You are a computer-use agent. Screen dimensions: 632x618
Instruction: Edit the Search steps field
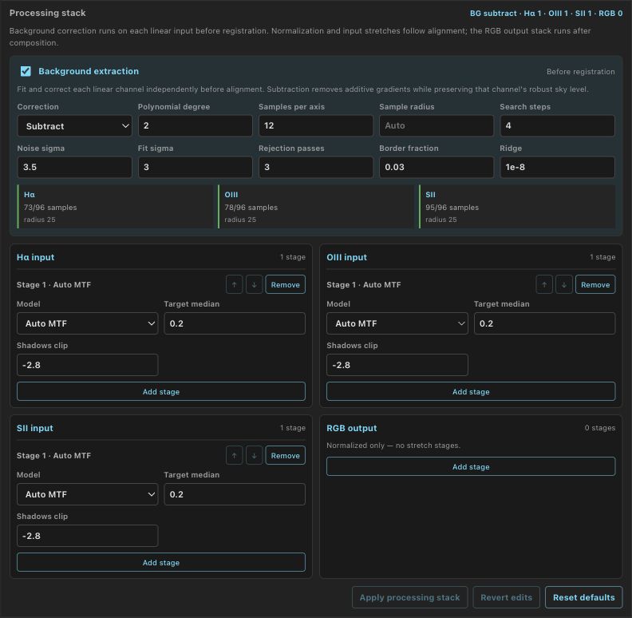(x=557, y=125)
